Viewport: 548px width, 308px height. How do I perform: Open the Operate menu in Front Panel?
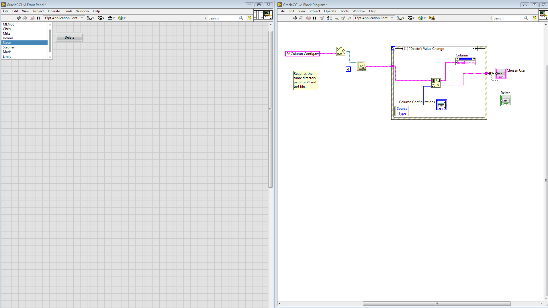54,11
